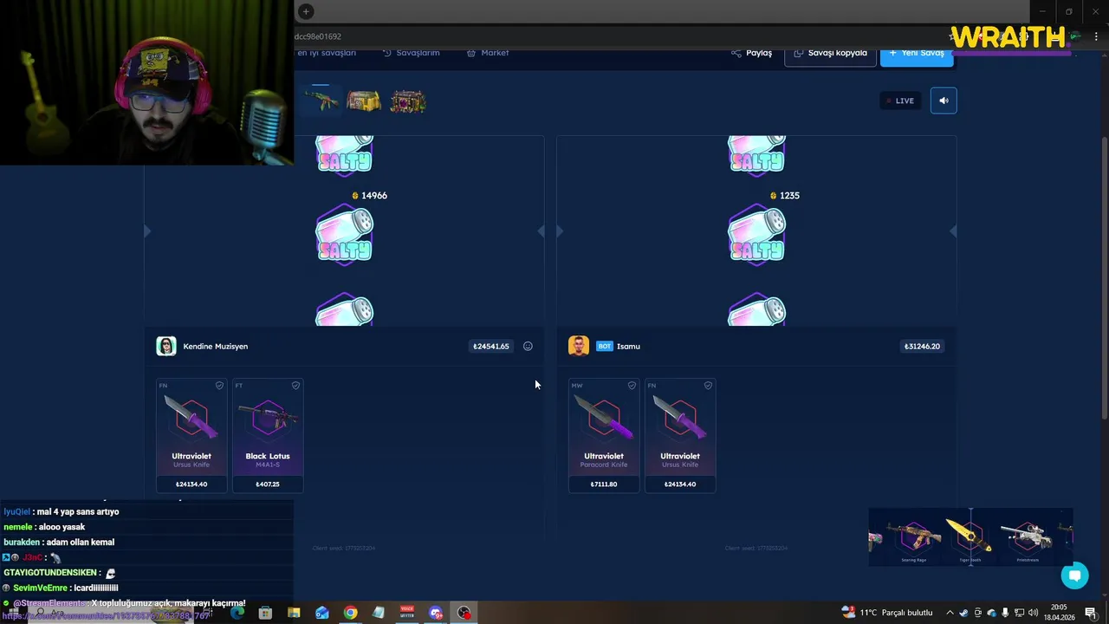
Task: Click the right arrow marker on right spinner
Action: [x=953, y=231]
